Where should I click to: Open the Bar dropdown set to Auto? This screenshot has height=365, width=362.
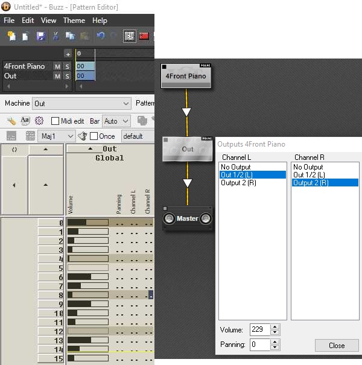click(116, 121)
